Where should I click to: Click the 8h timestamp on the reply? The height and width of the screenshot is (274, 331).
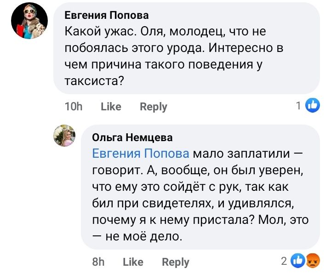pyautogui.click(x=98, y=262)
